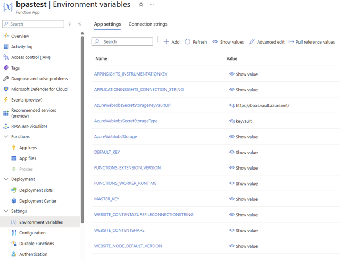This screenshot has height=260, width=340.
Task: Collapse the Settings section chevron
Action: (x=6, y=211)
